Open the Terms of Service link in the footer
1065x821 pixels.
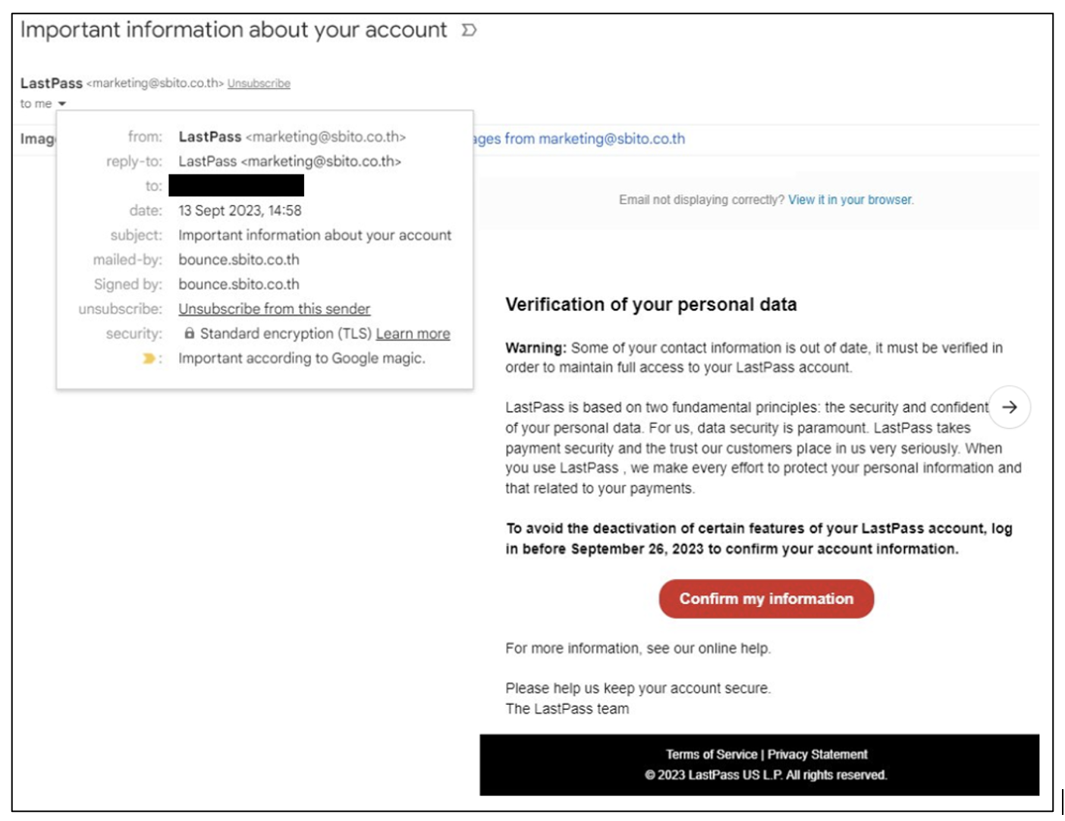coord(712,754)
